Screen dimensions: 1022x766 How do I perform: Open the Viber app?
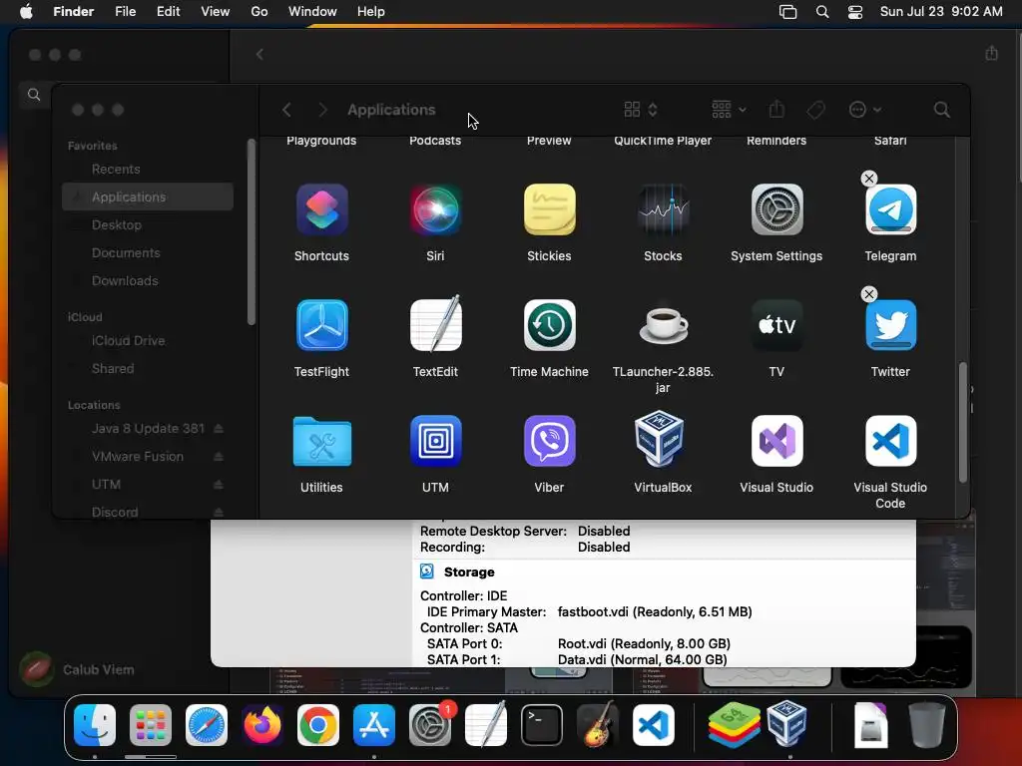[550, 441]
